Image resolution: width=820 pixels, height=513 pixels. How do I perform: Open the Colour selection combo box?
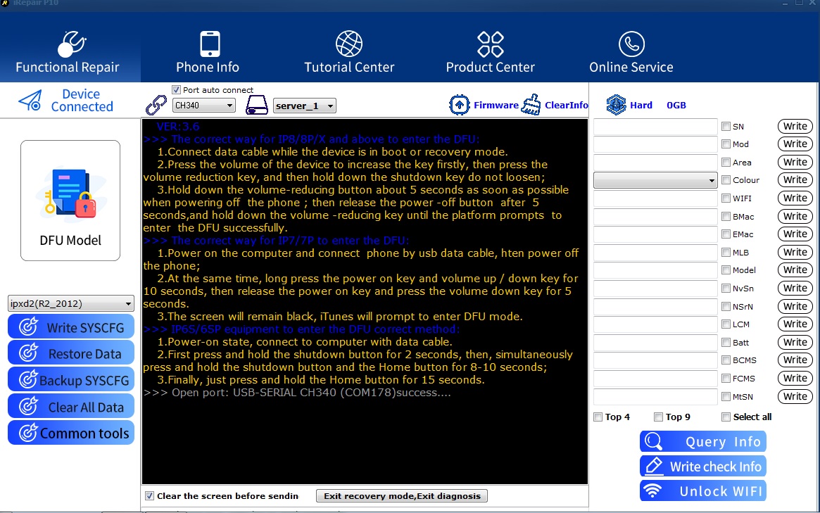[655, 180]
